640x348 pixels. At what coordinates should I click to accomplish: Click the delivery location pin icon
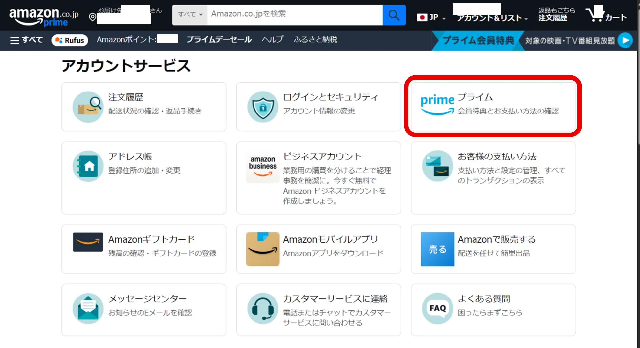(93, 17)
